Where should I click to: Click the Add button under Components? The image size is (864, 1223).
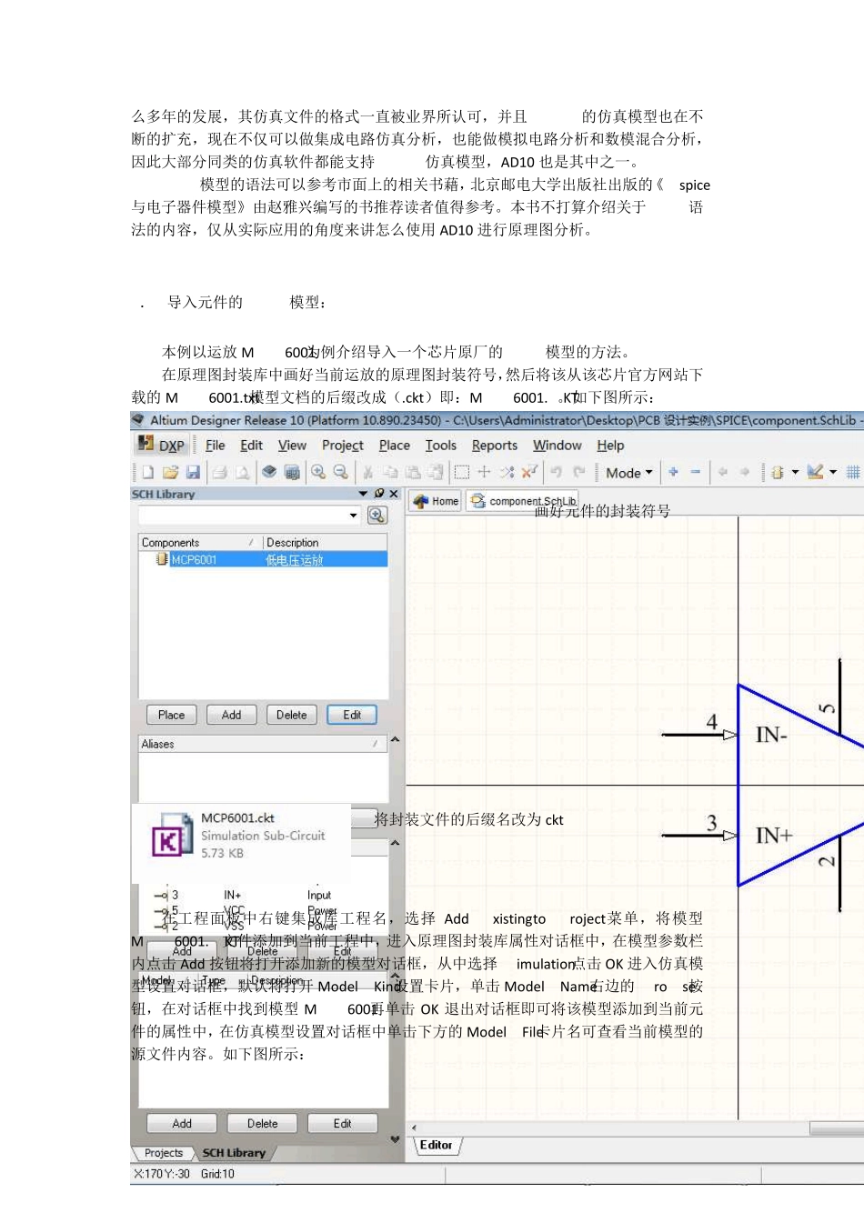point(231,715)
